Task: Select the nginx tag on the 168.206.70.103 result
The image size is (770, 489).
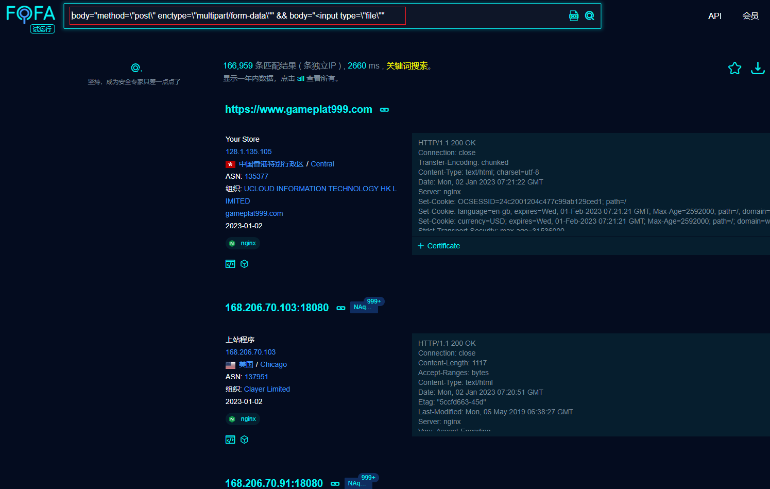Action: [x=243, y=419]
